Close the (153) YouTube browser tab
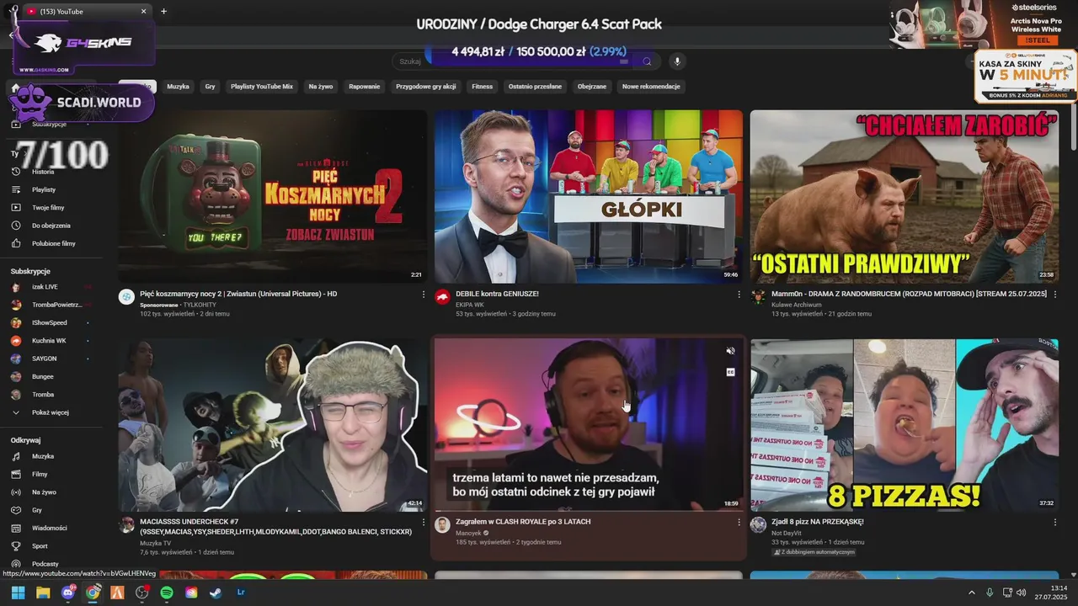1078x606 pixels. click(x=143, y=12)
